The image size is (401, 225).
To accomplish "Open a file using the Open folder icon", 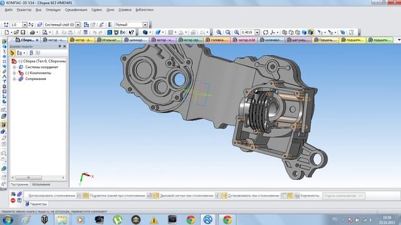I will 16,32.
